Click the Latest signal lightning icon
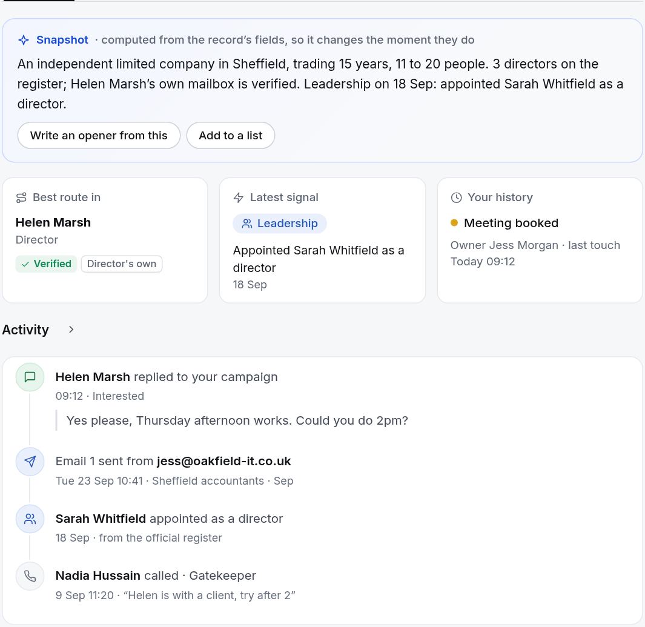645x627 pixels. point(239,198)
